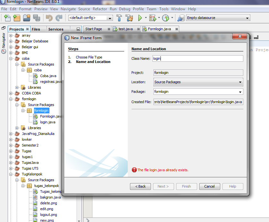Select login.java in the Projects tree
Viewport: 269px width, 222px height.
47,122
